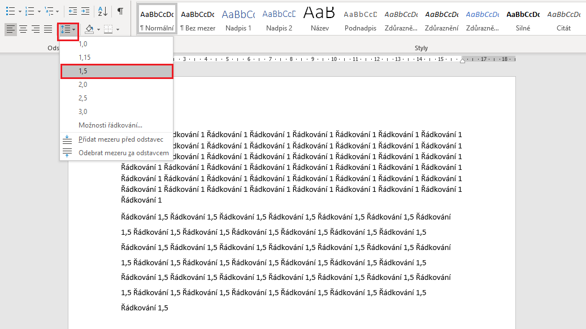The height and width of the screenshot is (329, 586).
Task: Justify the paragraph text
Action: point(48,29)
